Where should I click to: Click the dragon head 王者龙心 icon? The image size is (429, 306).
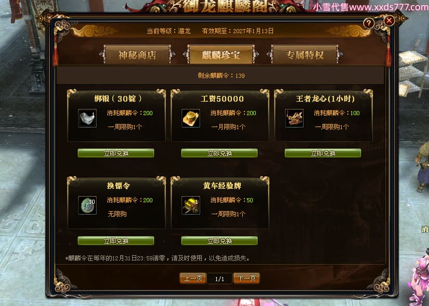[x=294, y=118]
